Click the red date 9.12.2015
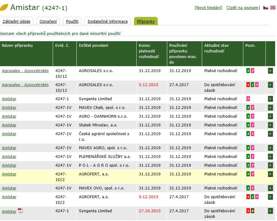Screen dimensions: 277x221 [148, 197]
